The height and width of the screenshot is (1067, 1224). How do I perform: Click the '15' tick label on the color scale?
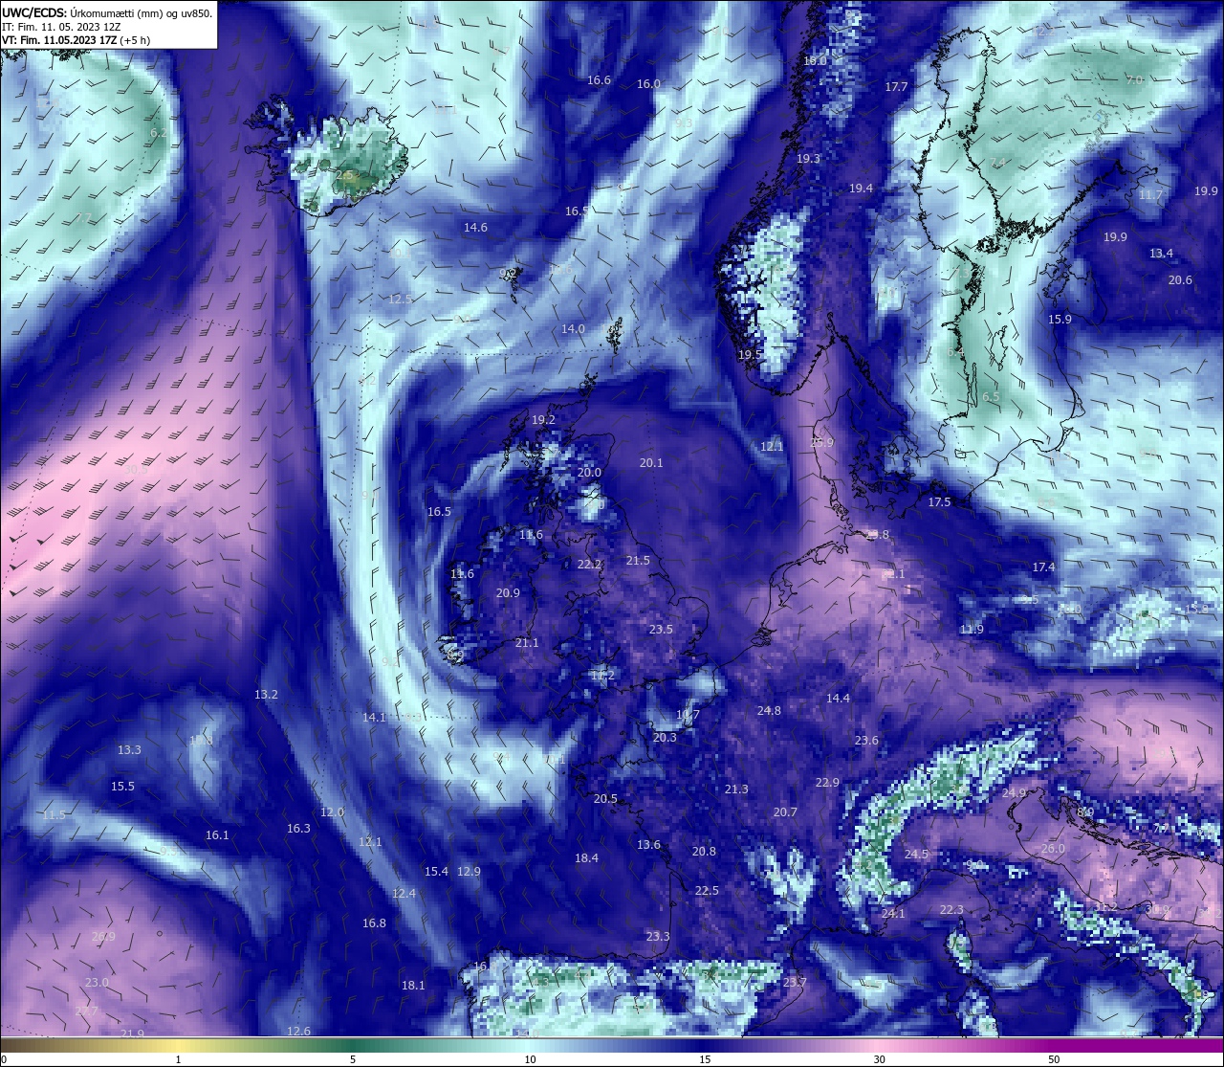(705, 1059)
